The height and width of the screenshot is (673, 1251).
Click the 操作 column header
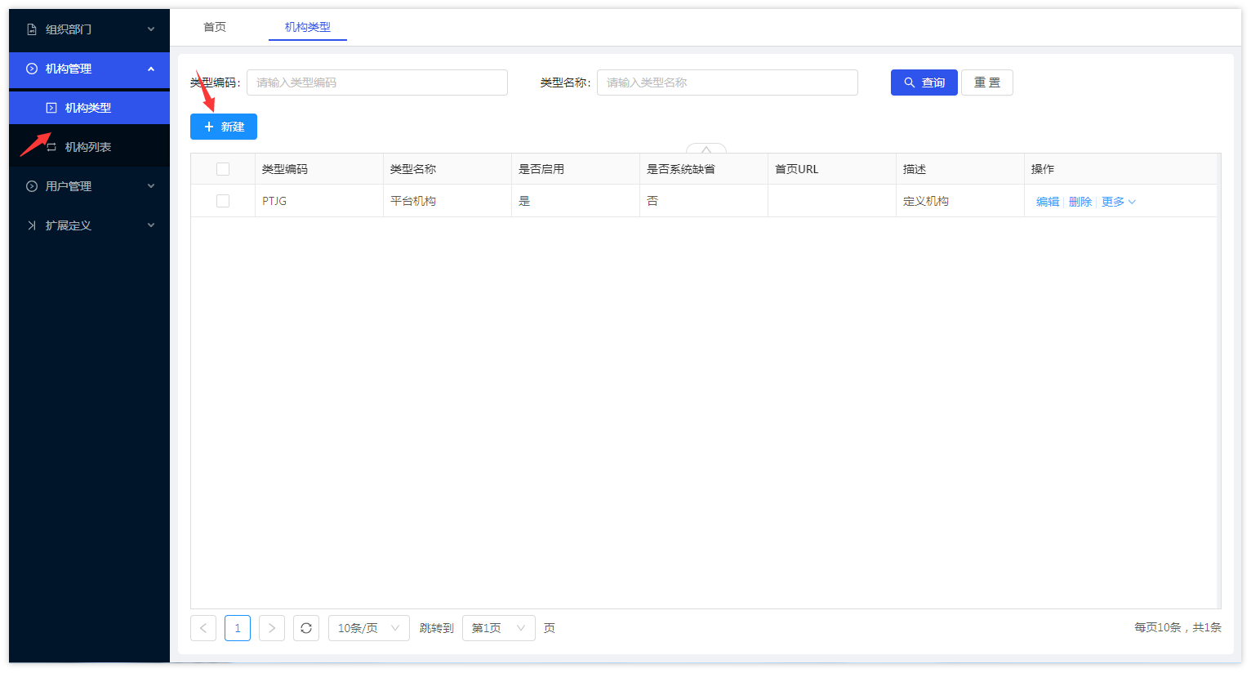pos(1120,169)
